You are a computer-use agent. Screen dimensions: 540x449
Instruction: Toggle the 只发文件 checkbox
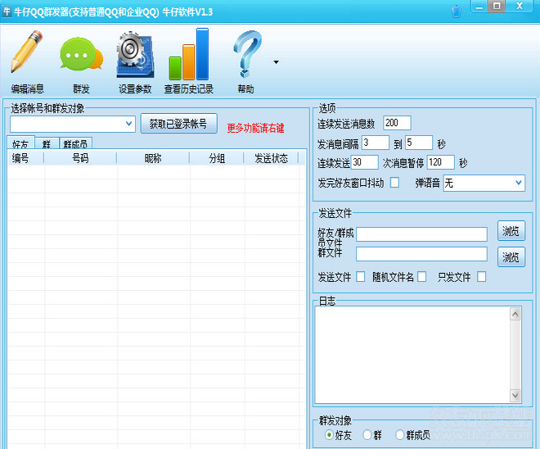point(481,277)
